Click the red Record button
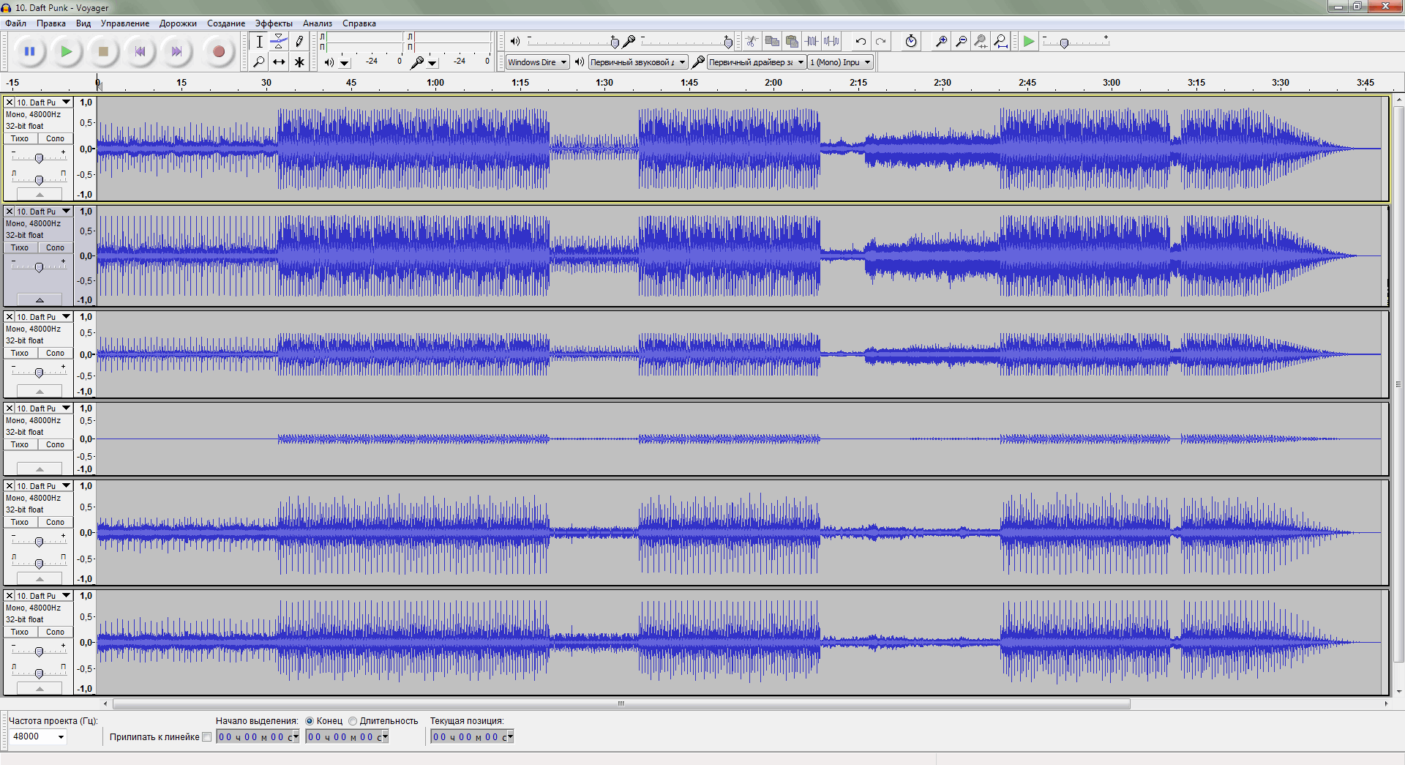 [218, 52]
